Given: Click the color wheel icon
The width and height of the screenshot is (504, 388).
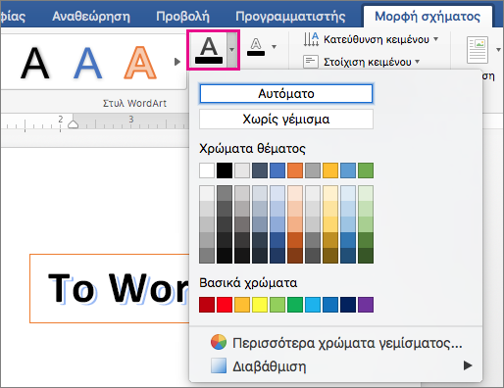Looking at the screenshot, I should click(x=219, y=342).
